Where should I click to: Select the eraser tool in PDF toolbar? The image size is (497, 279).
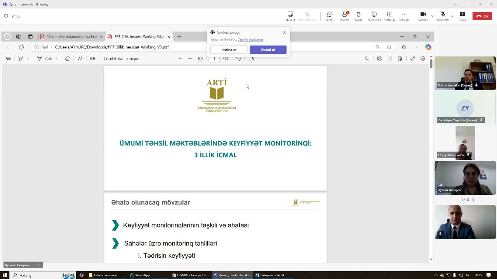[67, 59]
